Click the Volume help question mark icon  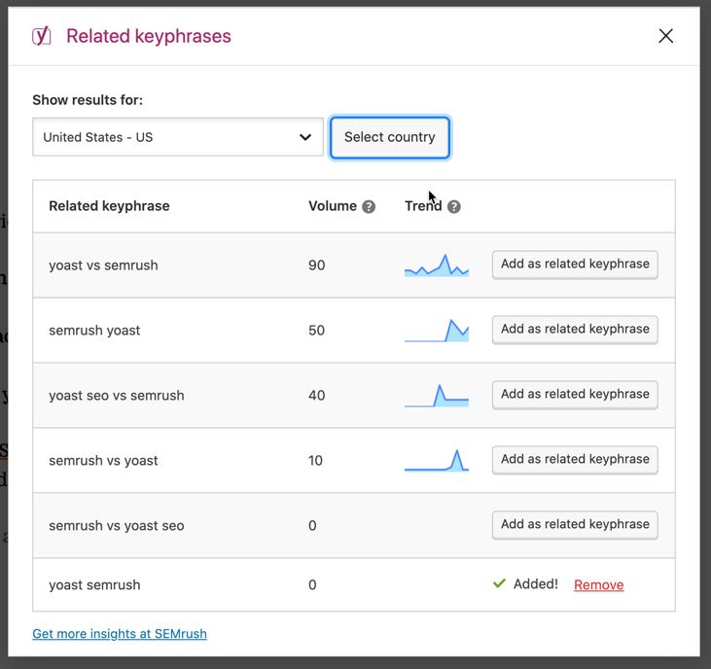[x=369, y=207]
